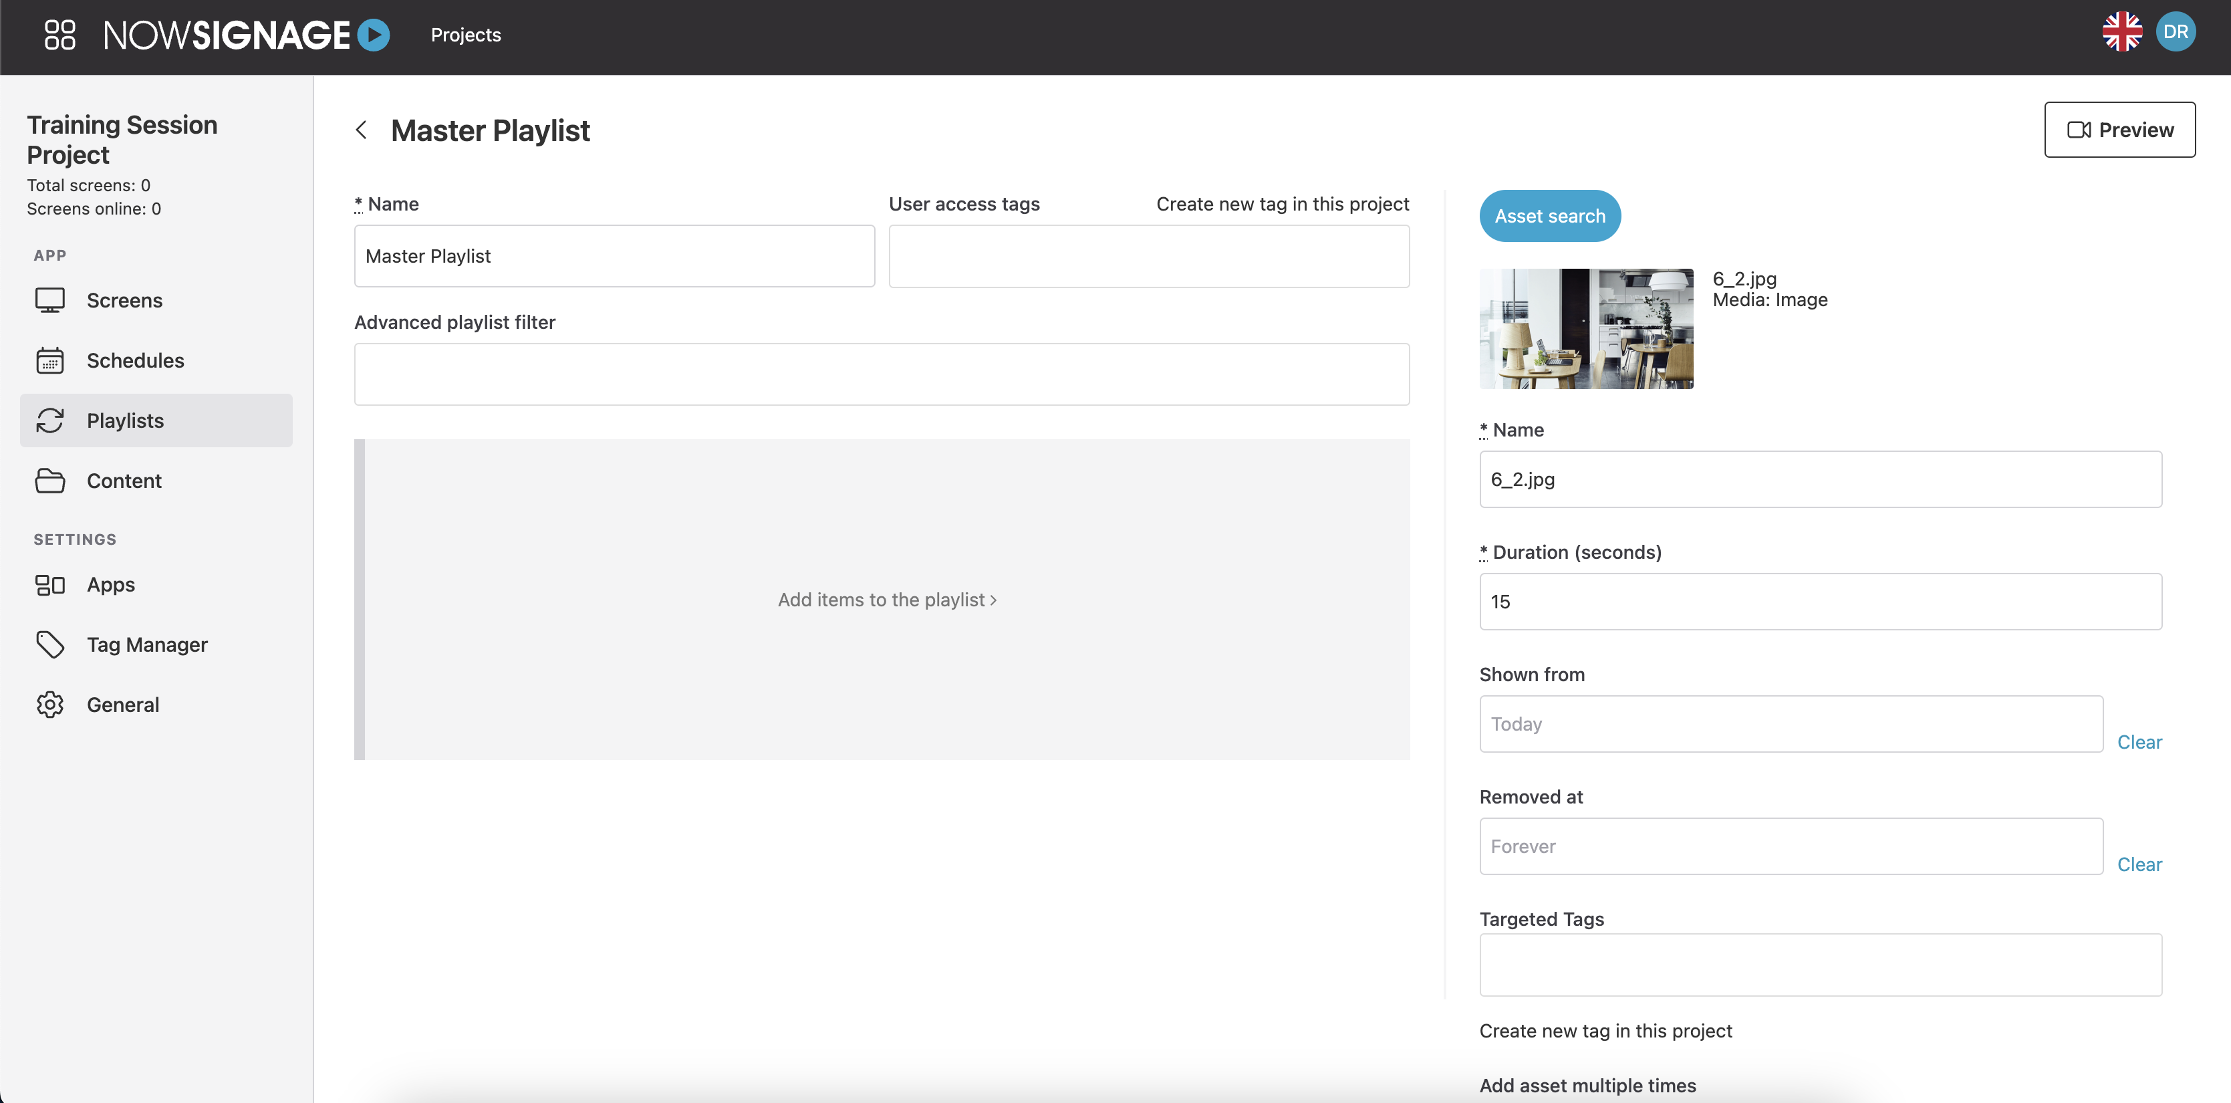Screen dimensions: 2231x1103
Task: Focus the Duration (seconds) field
Action: (1821, 602)
